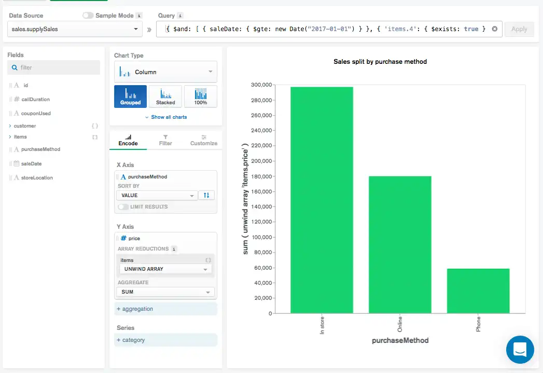543x373 pixels.
Task: Click the Sample Mode info icon
Action: pos(138,16)
